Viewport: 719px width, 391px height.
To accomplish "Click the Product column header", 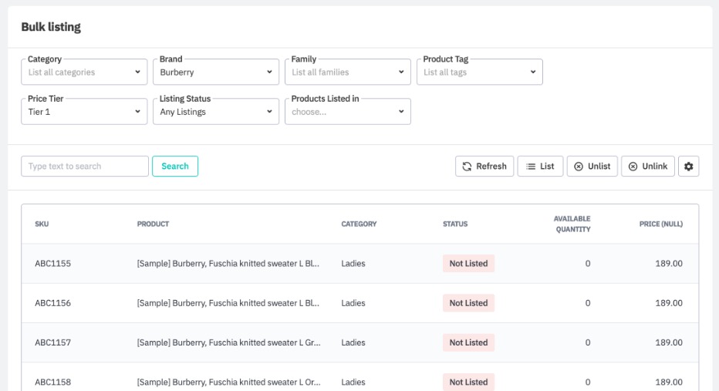I will coord(153,224).
